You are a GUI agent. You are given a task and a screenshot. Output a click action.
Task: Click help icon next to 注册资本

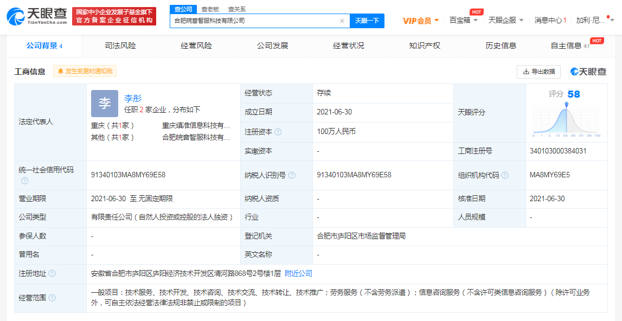(x=278, y=132)
